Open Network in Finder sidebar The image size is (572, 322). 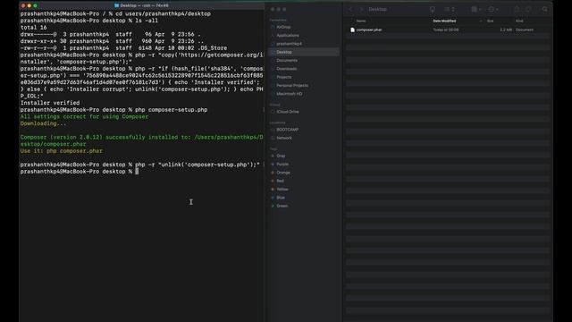(284, 138)
